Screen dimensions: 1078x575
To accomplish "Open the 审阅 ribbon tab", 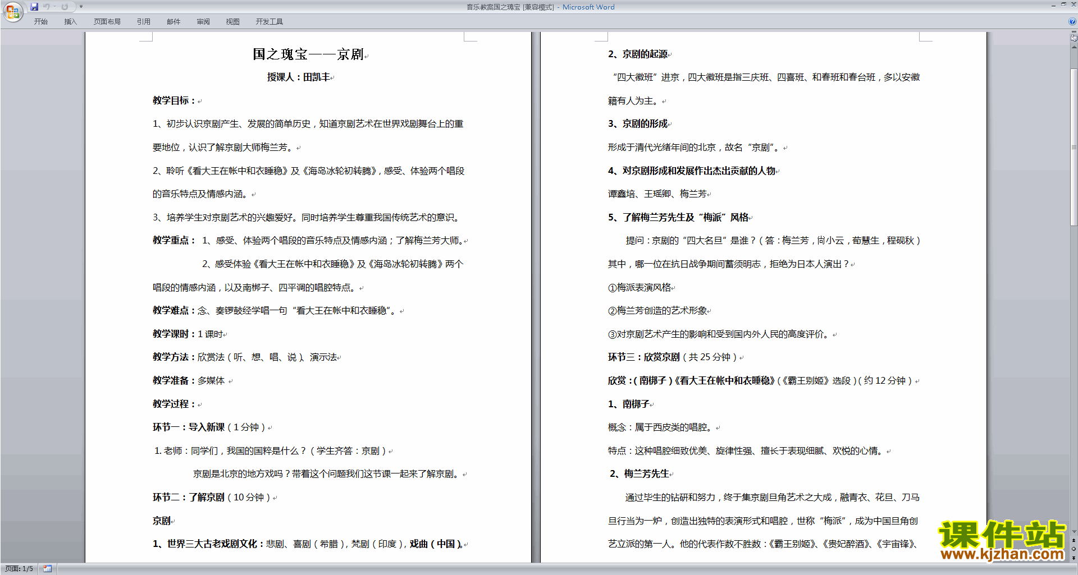I will (203, 21).
